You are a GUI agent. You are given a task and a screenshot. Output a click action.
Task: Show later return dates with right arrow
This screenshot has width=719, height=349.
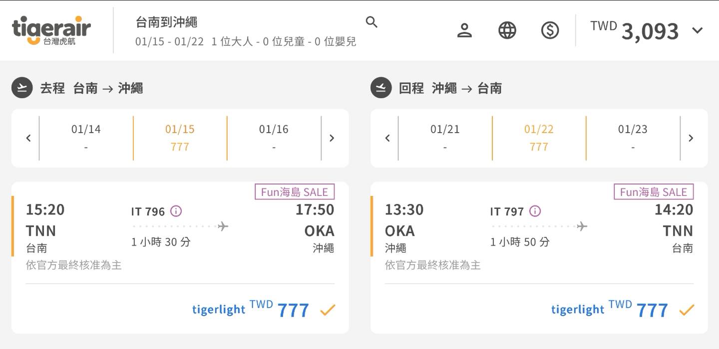point(691,138)
